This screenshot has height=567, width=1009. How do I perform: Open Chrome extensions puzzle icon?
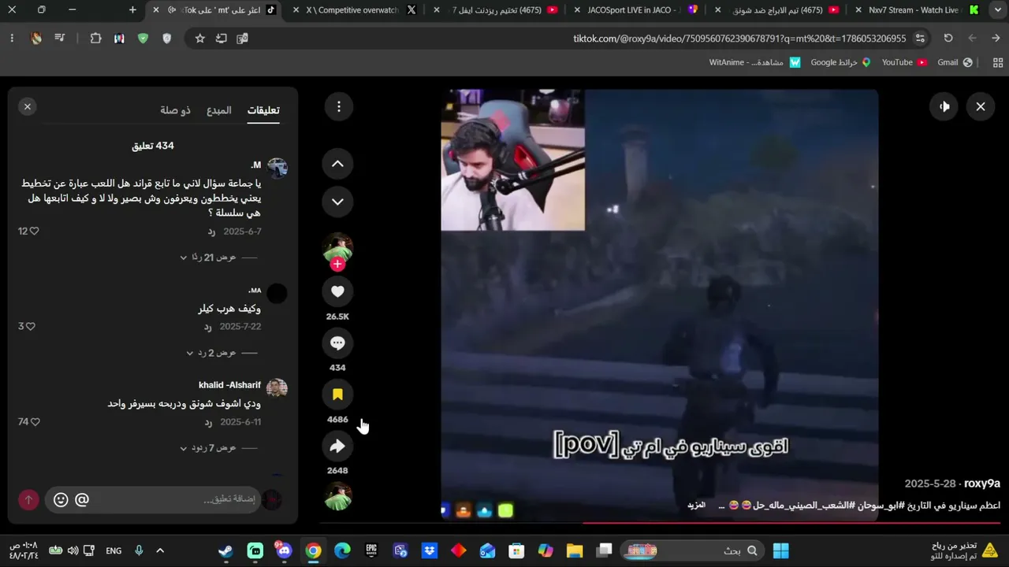[x=95, y=39]
